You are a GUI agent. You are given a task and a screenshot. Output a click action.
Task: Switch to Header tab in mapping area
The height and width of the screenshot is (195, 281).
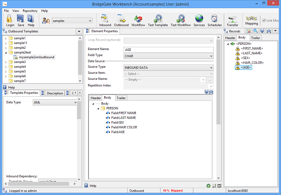tap(96, 98)
